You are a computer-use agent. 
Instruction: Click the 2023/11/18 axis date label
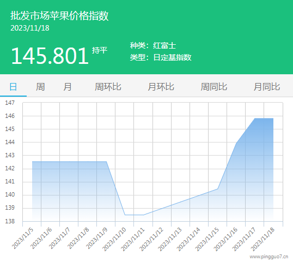click(263, 239)
